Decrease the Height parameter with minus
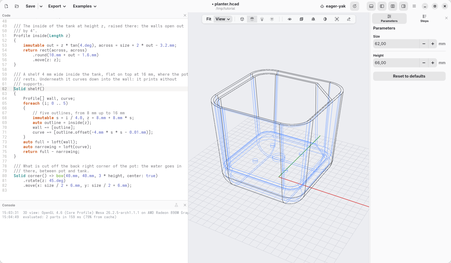The height and width of the screenshot is (263, 451). point(424,63)
